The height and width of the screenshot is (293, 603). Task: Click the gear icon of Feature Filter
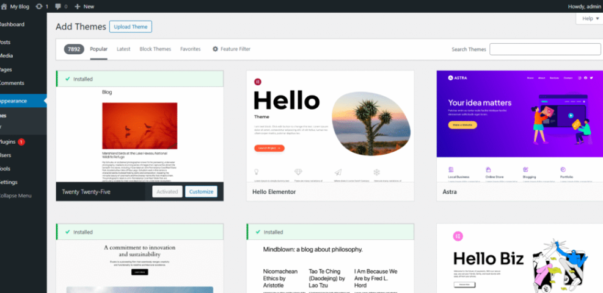pos(215,49)
